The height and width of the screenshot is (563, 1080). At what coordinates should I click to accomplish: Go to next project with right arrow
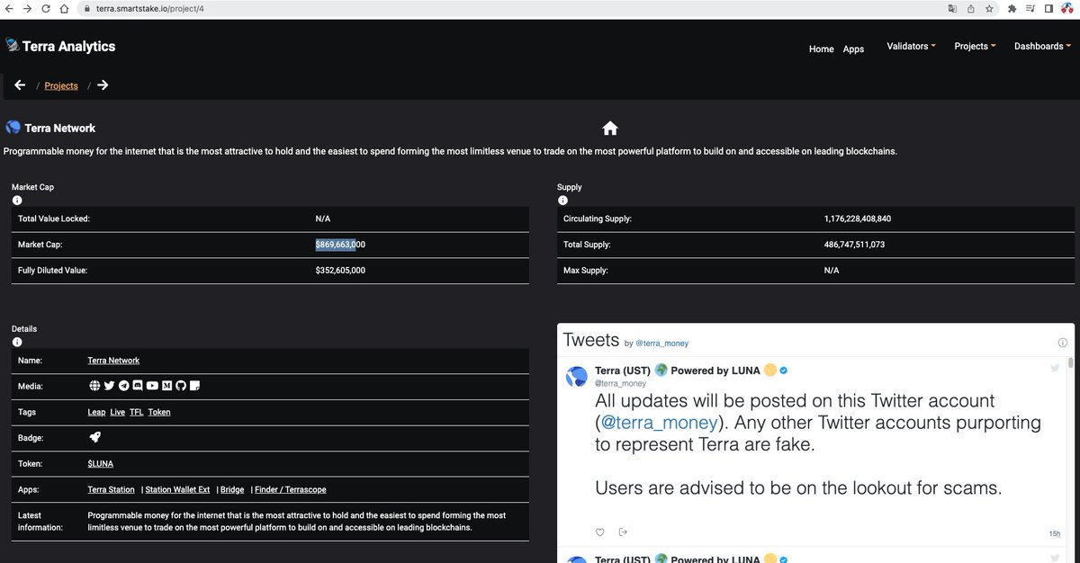(x=103, y=85)
